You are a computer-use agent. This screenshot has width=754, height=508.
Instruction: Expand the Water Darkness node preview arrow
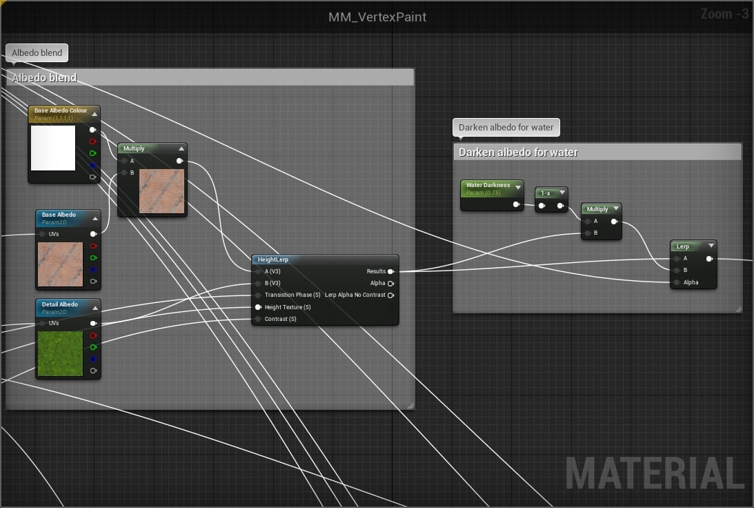tap(518, 188)
